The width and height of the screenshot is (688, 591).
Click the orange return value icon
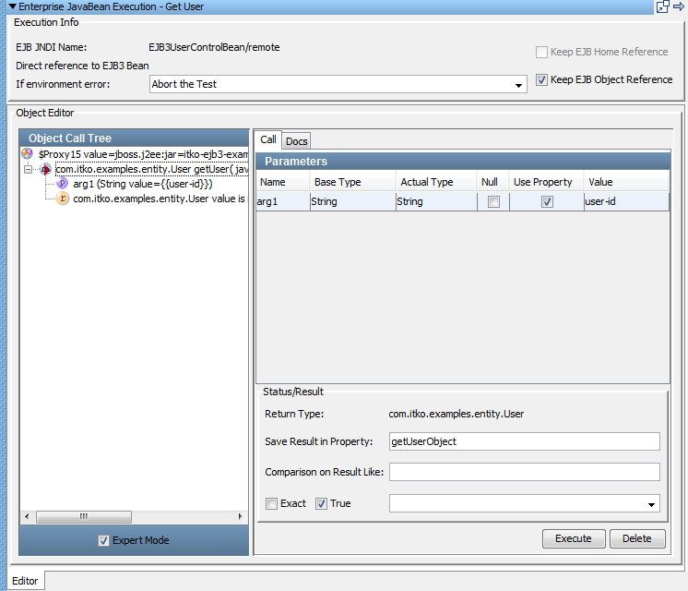coord(63,199)
